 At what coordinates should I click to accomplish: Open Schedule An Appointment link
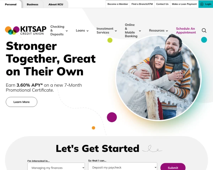(x=186, y=30)
